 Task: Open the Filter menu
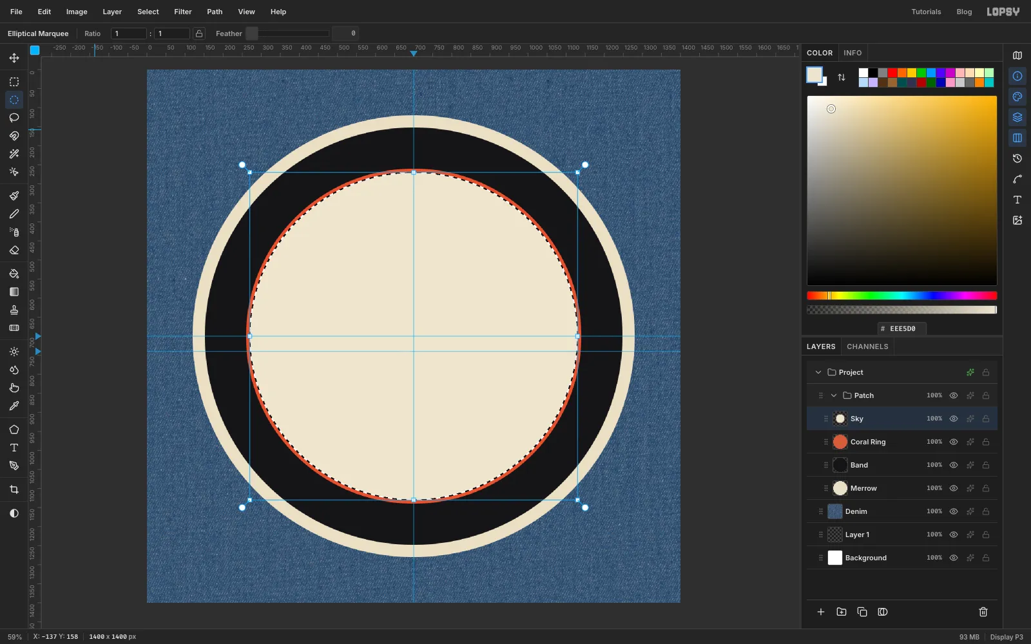[183, 12]
